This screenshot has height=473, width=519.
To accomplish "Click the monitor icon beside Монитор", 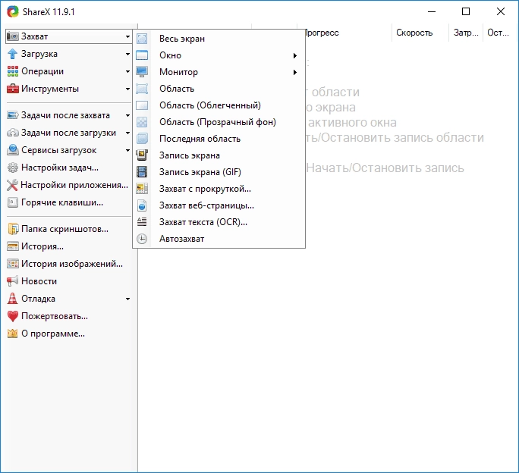I will (142, 72).
